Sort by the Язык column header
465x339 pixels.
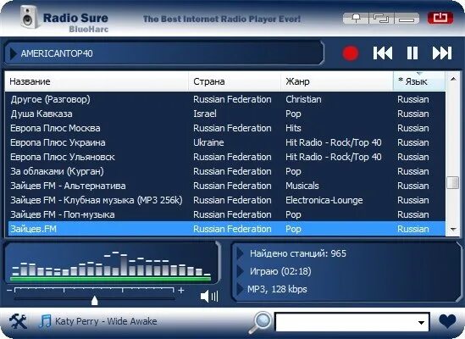tap(419, 81)
